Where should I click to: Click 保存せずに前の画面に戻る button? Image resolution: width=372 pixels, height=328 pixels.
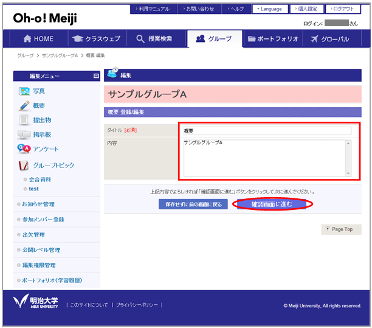[x=193, y=204]
